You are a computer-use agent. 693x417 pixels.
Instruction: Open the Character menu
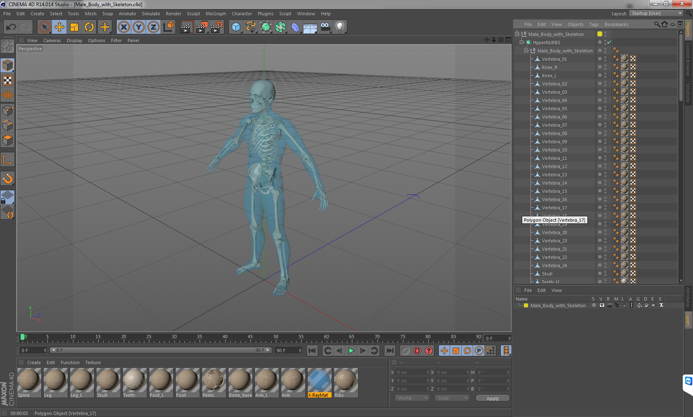coord(242,14)
